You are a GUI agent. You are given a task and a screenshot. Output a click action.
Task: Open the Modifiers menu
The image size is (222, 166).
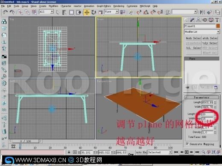coord(53,6)
